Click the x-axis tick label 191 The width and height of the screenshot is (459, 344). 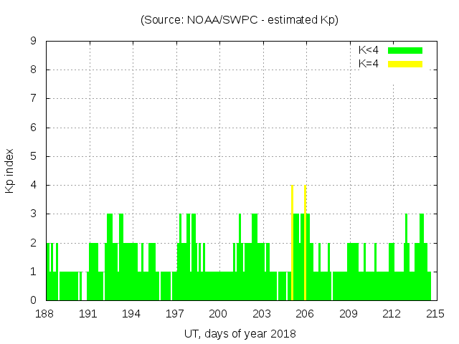point(89,314)
